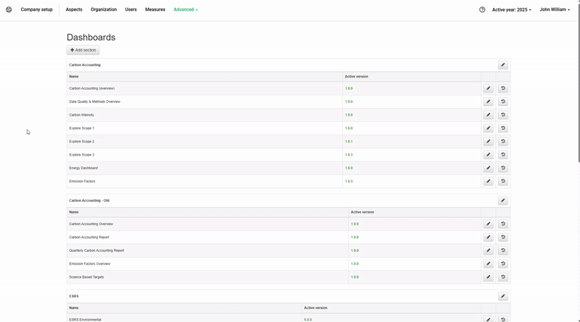Edit the Carbon Accounting section pencil icon
The image size is (580, 322).
click(502, 65)
